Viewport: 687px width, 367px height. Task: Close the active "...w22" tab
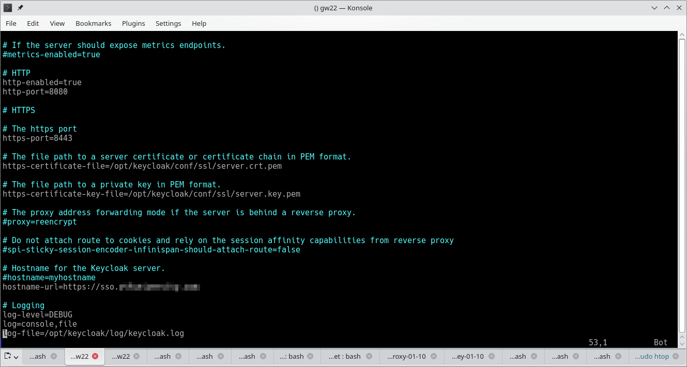(96, 356)
